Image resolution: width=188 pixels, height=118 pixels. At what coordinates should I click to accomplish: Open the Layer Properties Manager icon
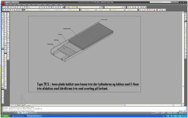coord(67,7)
